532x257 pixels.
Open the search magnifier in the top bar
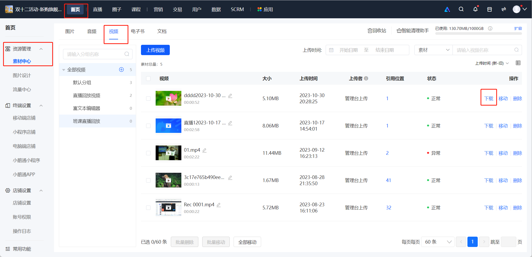click(x=461, y=9)
